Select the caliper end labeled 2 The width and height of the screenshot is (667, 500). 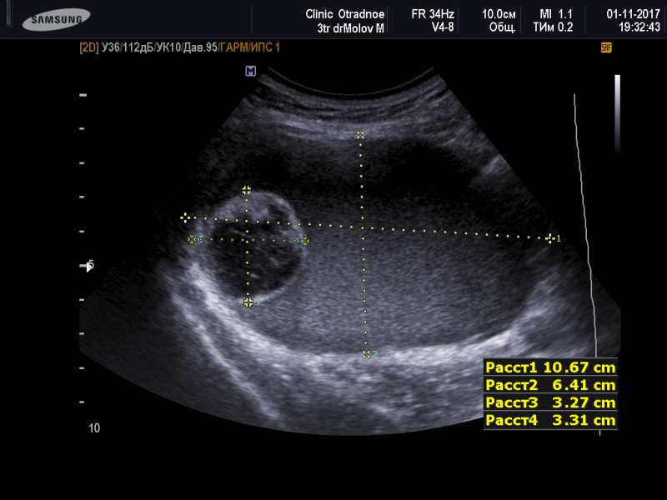[366, 354]
